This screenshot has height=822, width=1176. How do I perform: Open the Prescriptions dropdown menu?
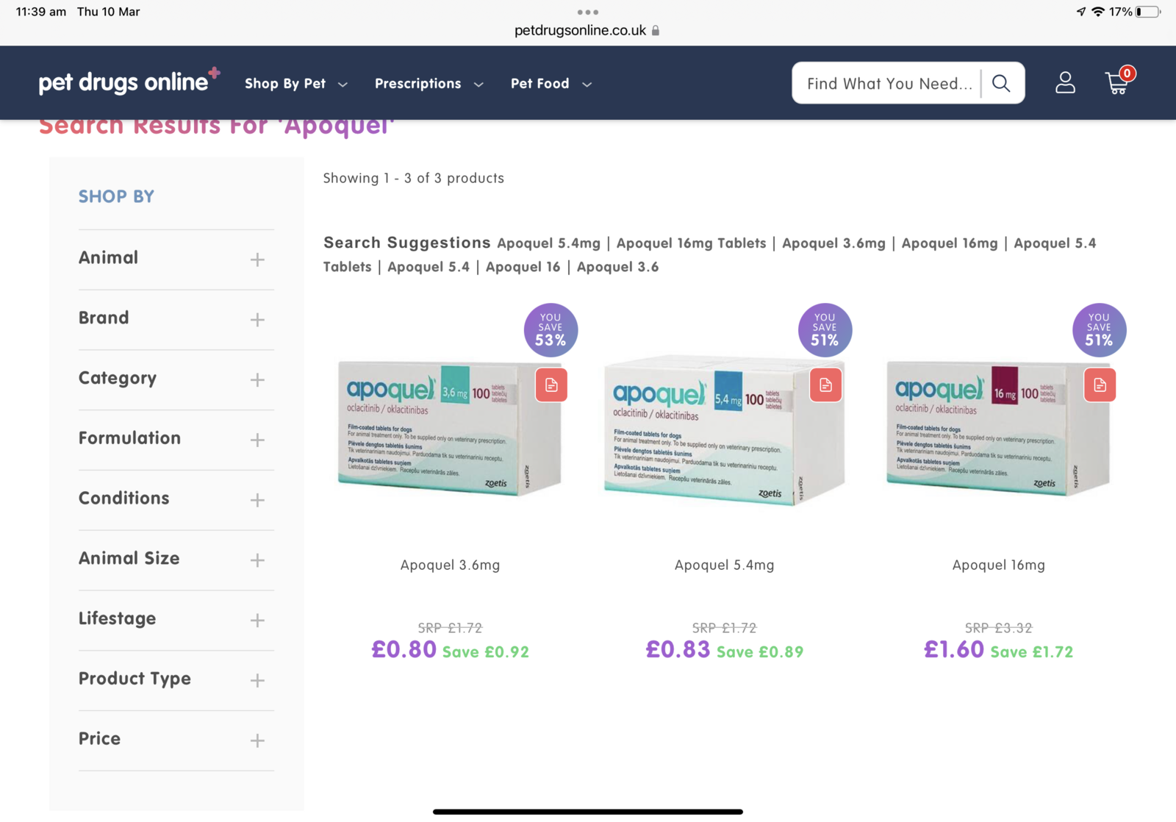pyautogui.click(x=429, y=84)
